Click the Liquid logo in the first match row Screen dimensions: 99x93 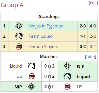click(x=31, y=66)
